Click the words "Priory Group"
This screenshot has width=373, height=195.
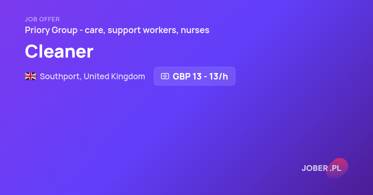[51, 31]
